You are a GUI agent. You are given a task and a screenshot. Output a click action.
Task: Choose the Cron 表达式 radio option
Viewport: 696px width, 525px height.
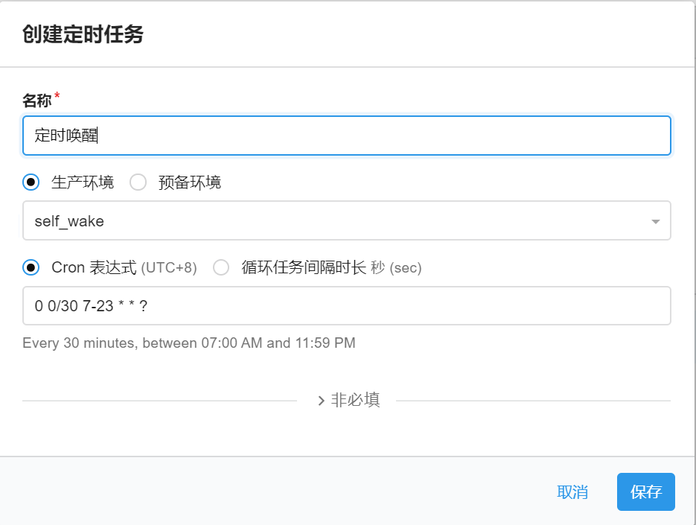(x=31, y=267)
